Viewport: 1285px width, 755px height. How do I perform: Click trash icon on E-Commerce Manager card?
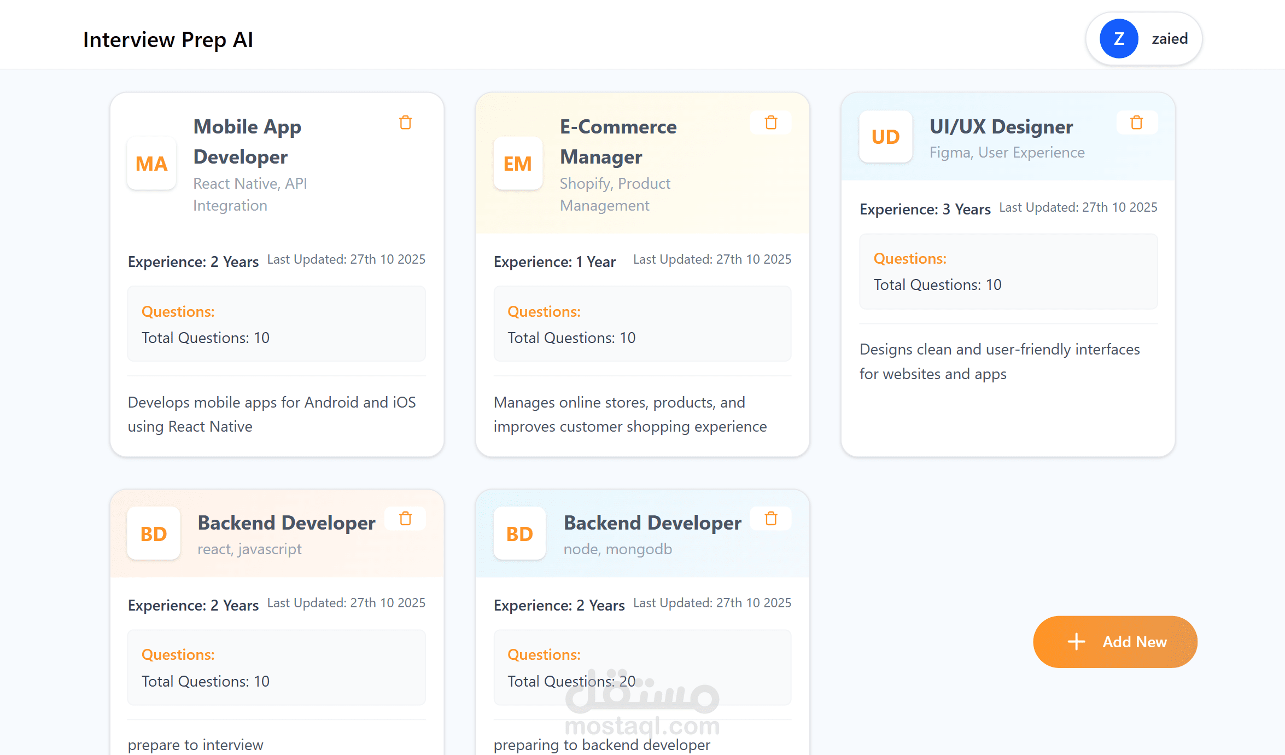coord(770,123)
